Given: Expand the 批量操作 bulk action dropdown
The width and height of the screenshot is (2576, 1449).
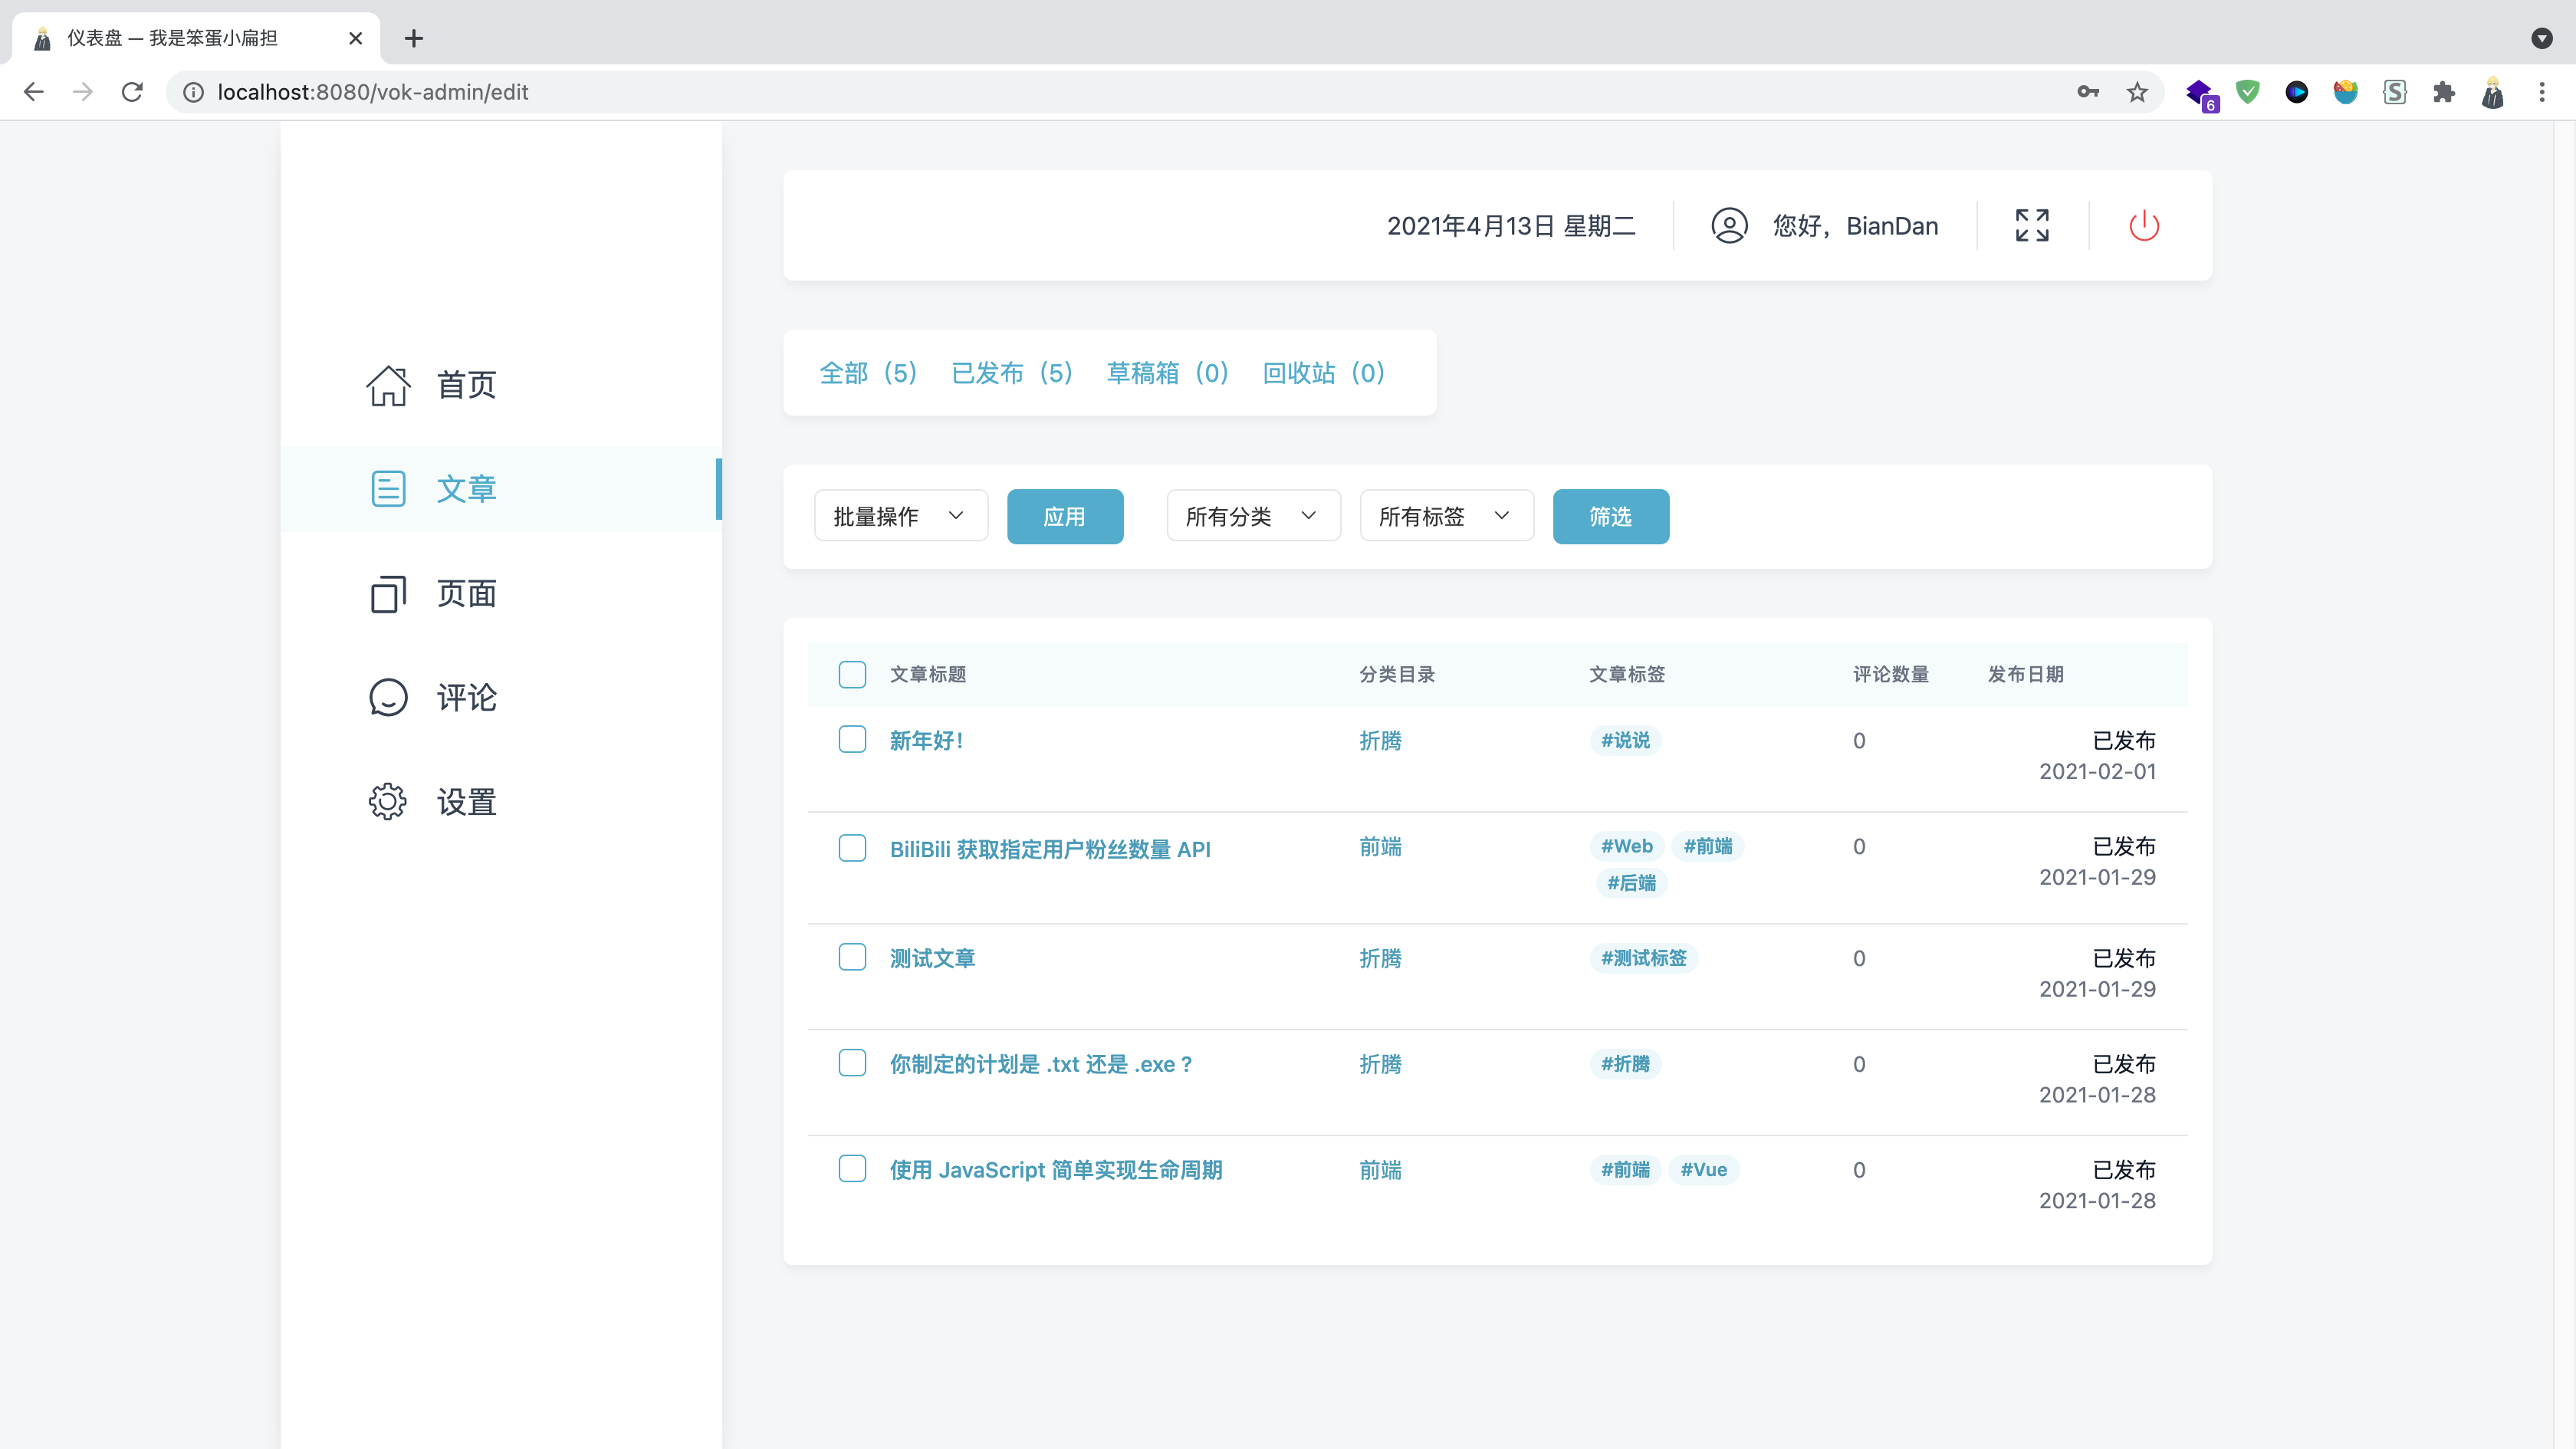Looking at the screenshot, I should tap(900, 516).
